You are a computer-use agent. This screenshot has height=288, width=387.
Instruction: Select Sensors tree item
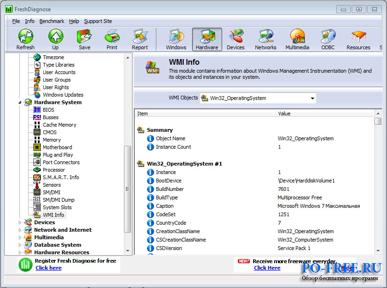click(x=47, y=185)
